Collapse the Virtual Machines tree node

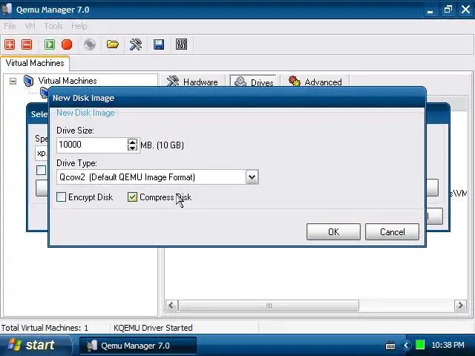(13, 81)
